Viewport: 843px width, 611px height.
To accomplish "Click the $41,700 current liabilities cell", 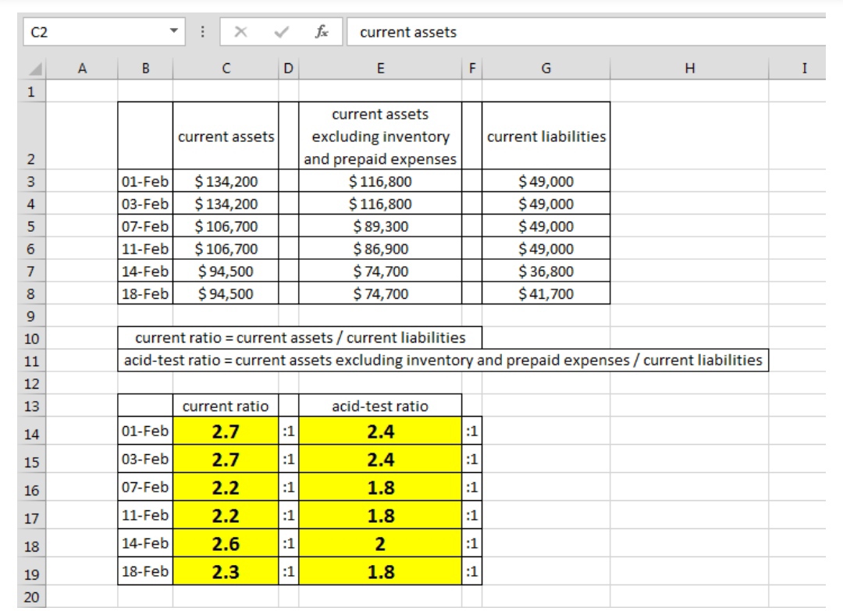I will click(x=546, y=294).
